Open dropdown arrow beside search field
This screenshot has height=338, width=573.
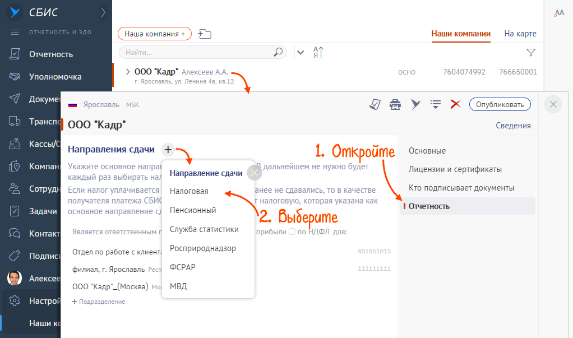[x=301, y=52]
